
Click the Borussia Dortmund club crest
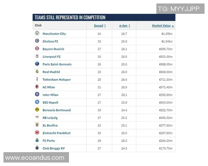click(x=37, y=110)
